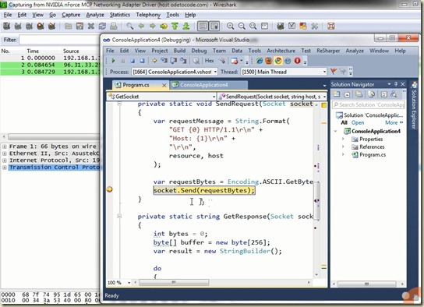Viewport: 424px width, 307px height.
Task: Toggle Wireshark Colorize Packet List button
Action: tap(203, 26)
